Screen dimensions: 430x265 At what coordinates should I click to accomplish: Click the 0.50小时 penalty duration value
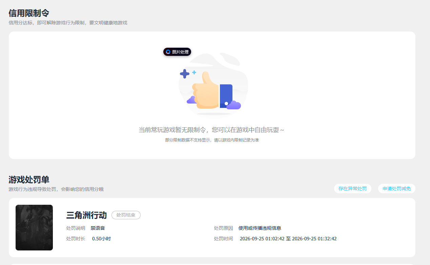point(101,239)
